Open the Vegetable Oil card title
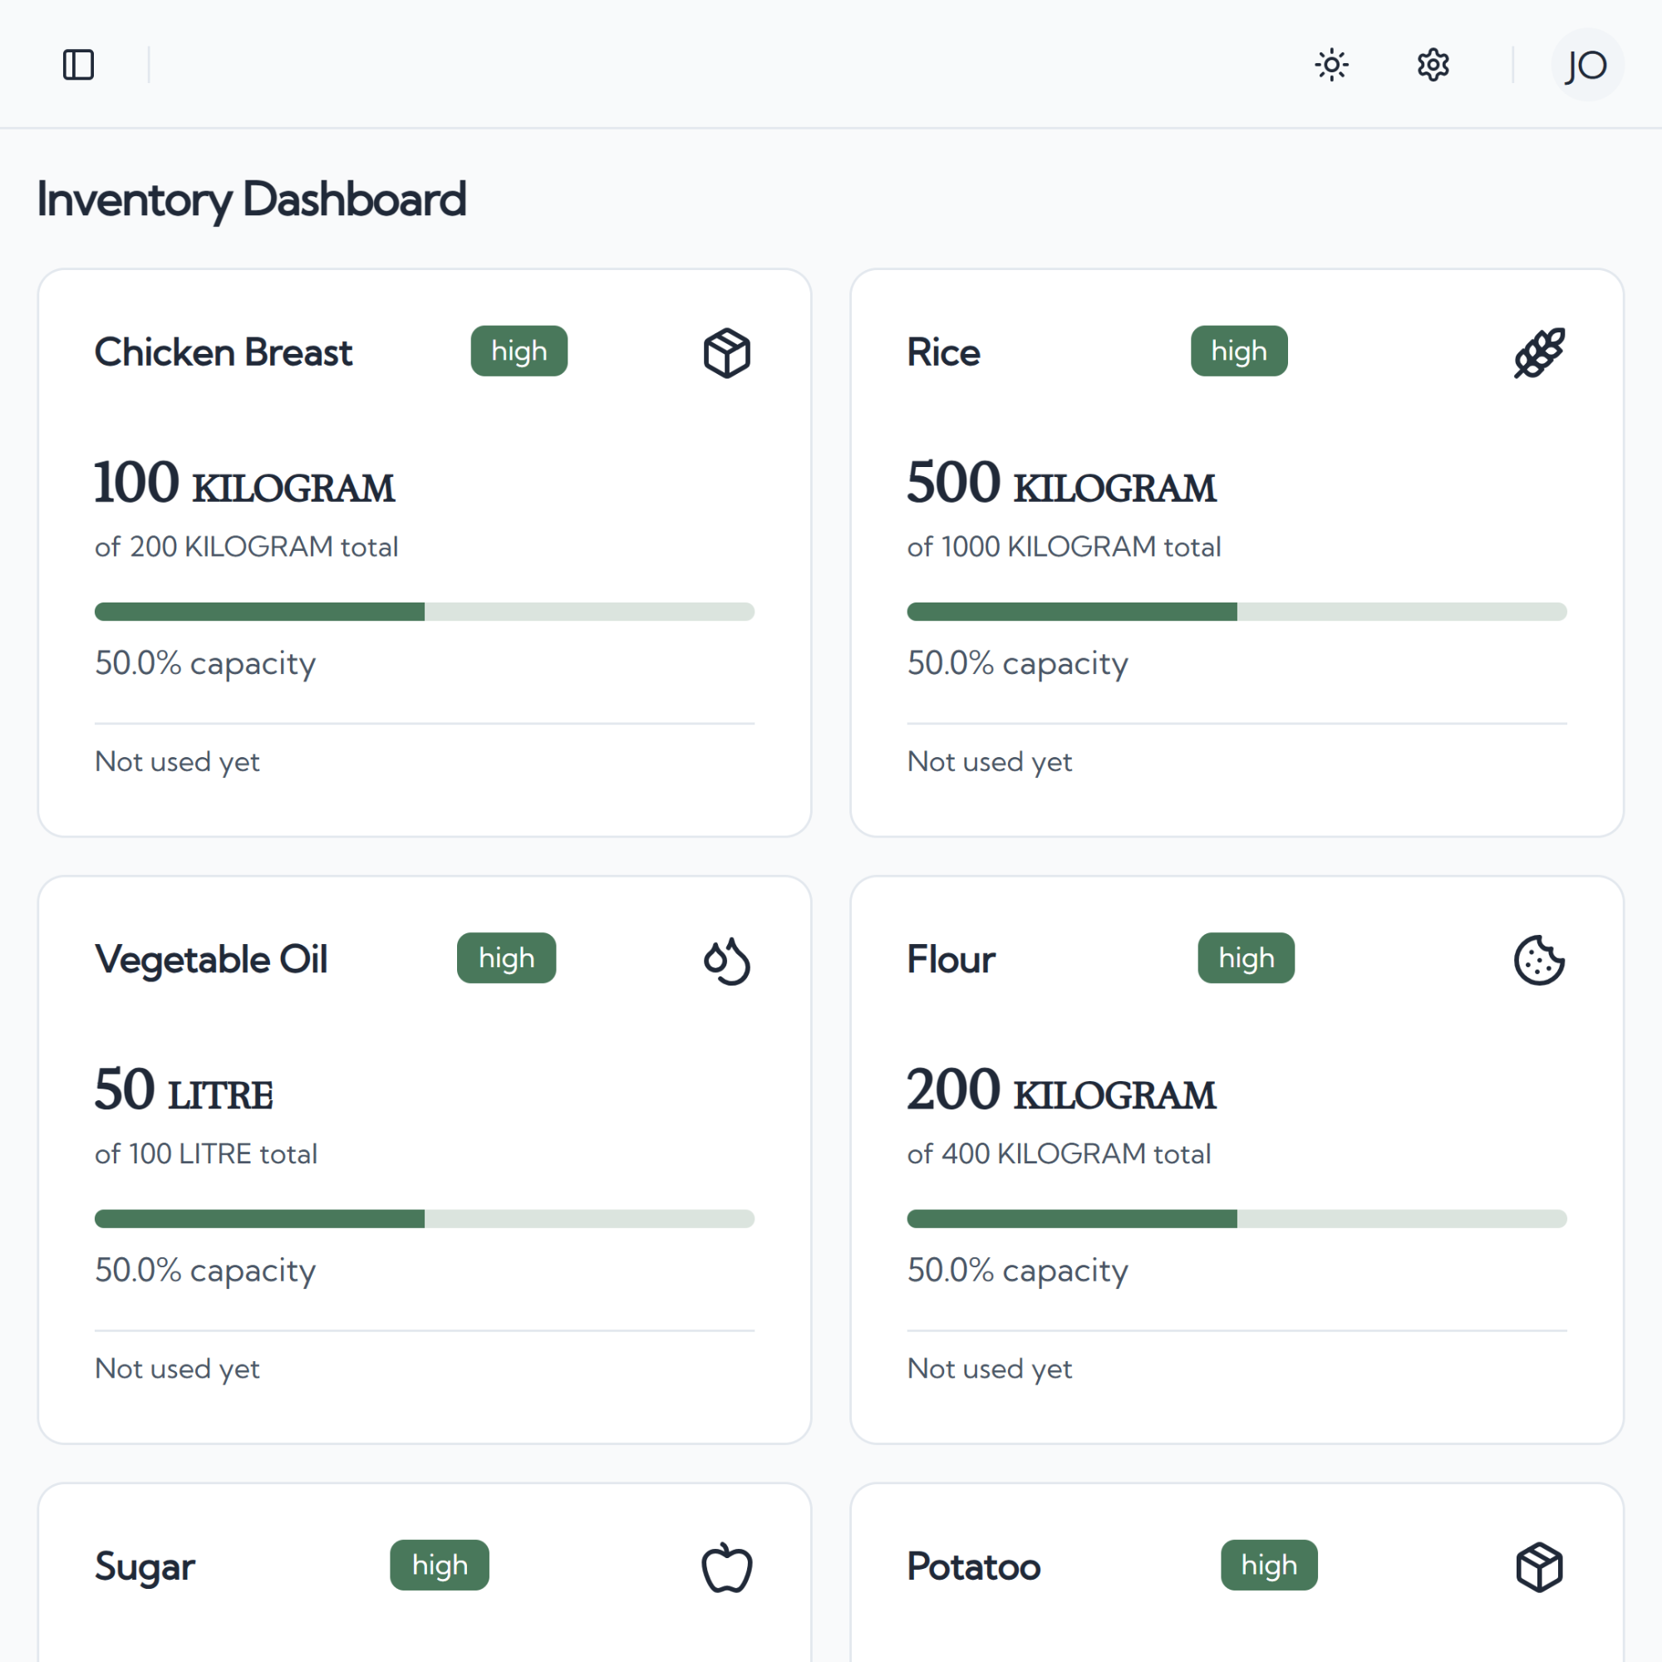This screenshot has width=1662, height=1662. tap(211, 960)
